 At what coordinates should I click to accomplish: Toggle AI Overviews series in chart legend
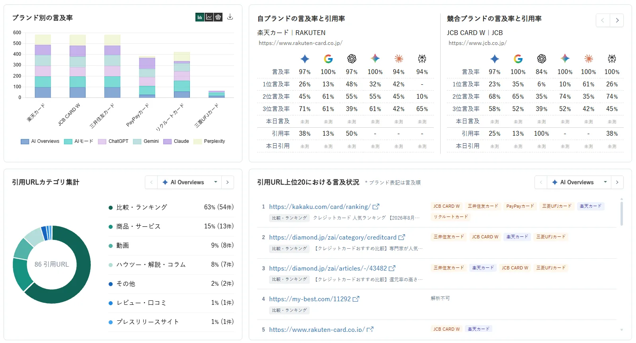40,141
